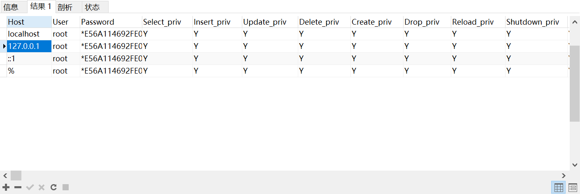The height and width of the screenshot is (194, 580).
Task: Apply changes with the checkmark icon
Action: tap(30, 187)
